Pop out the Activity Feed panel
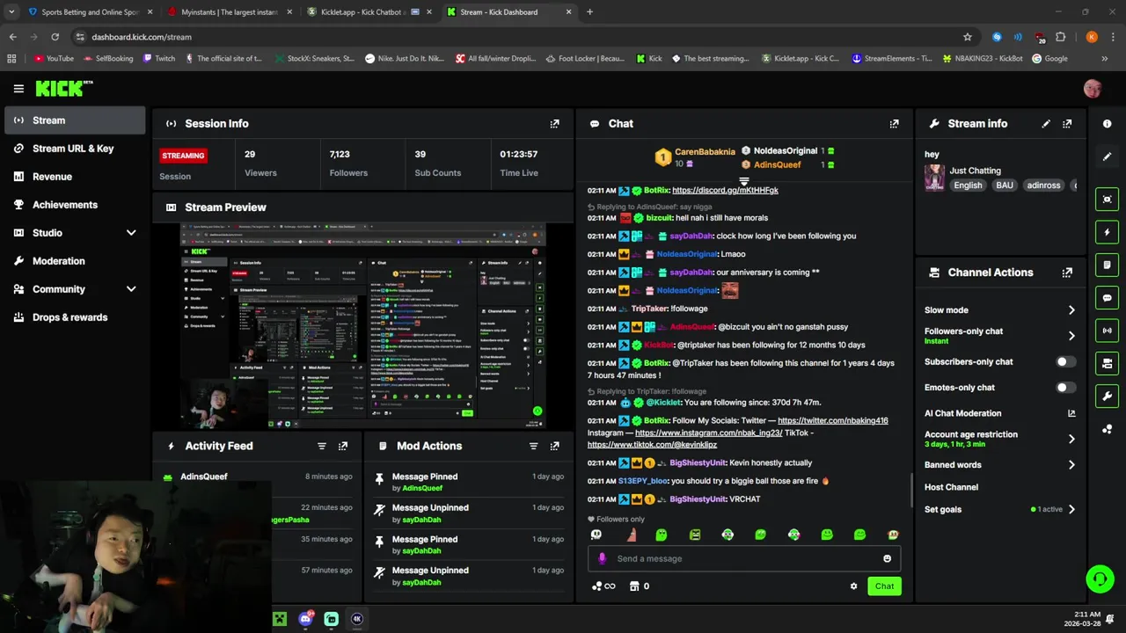Screen dimensions: 1126x633 (x=343, y=447)
